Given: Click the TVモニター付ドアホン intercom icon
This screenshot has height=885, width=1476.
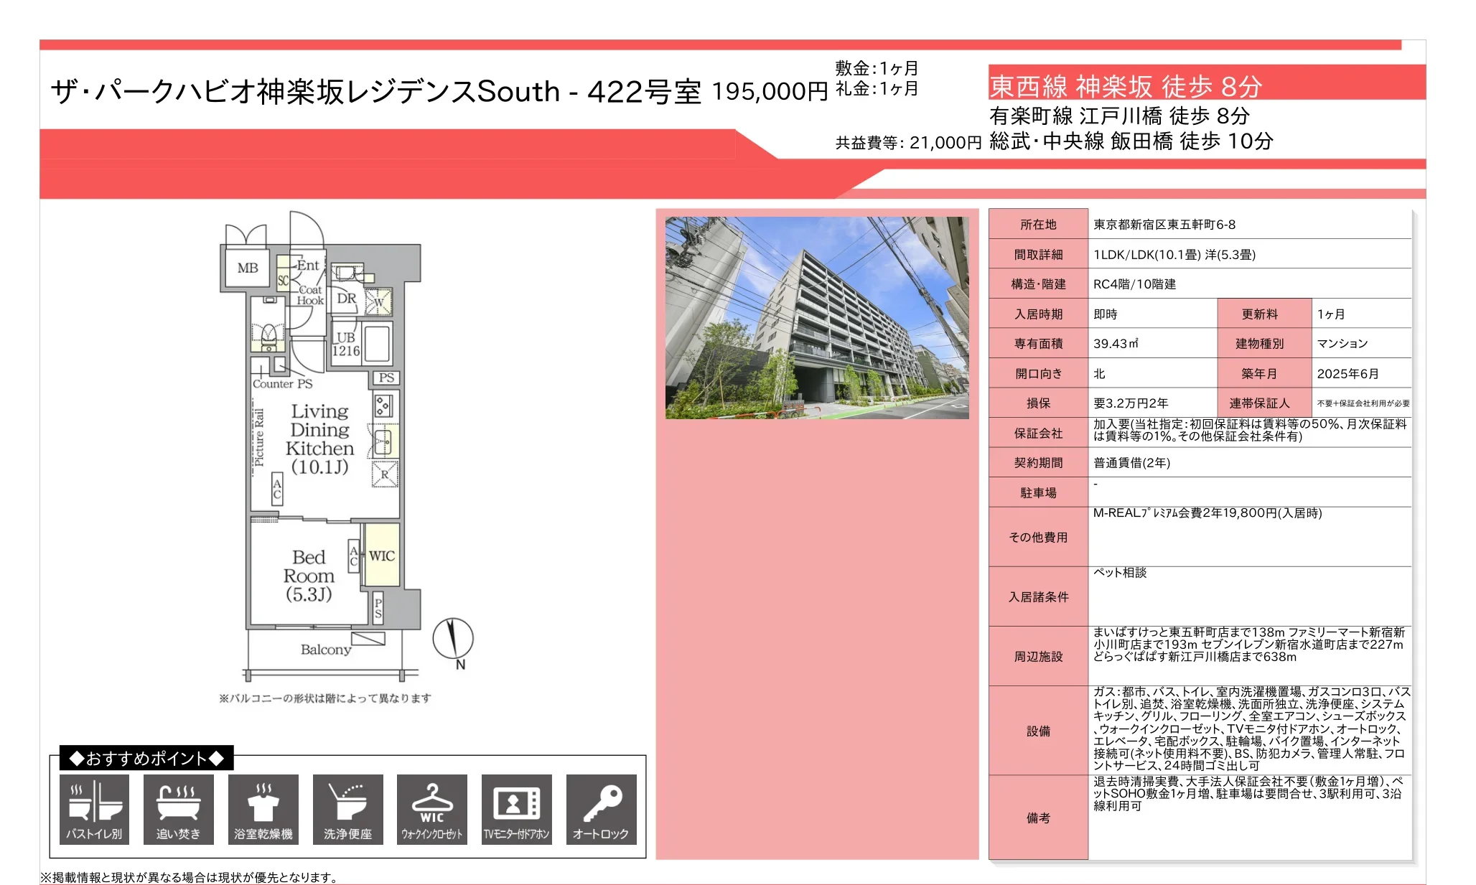Looking at the screenshot, I should pos(516,808).
